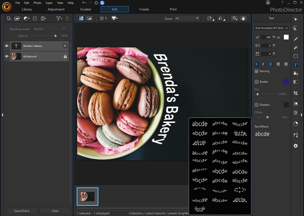Switch to the Library tab

point(27,9)
